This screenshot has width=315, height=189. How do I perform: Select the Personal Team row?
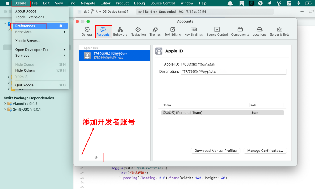pos(222,113)
